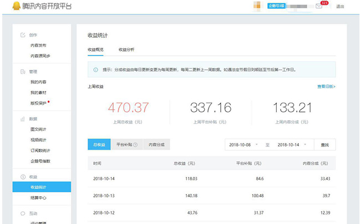
Task: Click the 查看旧版 link
Action: coord(326,87)
